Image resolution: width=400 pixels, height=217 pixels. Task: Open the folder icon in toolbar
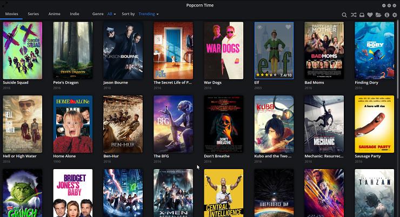point(378,15)
